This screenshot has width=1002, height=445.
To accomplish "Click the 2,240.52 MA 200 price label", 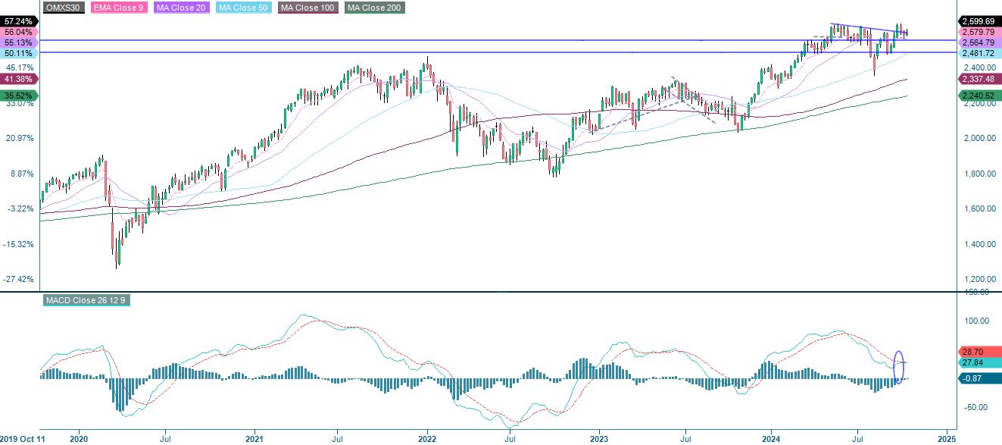I will (x=979, y=96).
